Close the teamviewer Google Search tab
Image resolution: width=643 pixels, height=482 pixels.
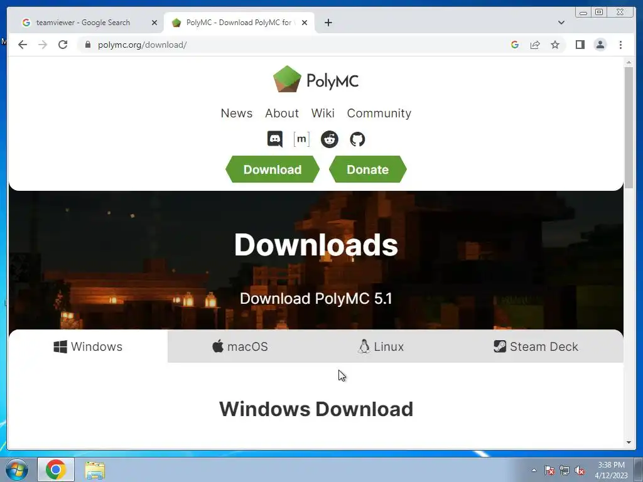coord(154,23)
